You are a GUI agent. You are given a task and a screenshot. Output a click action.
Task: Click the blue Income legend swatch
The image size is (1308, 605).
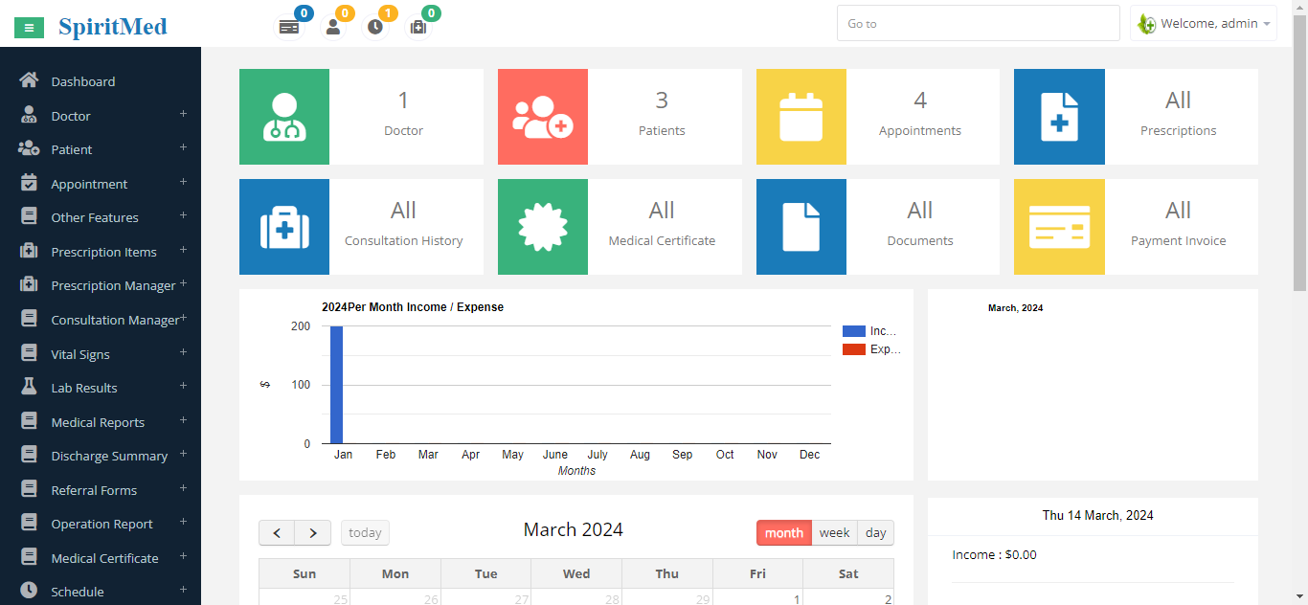coord(853,331)
